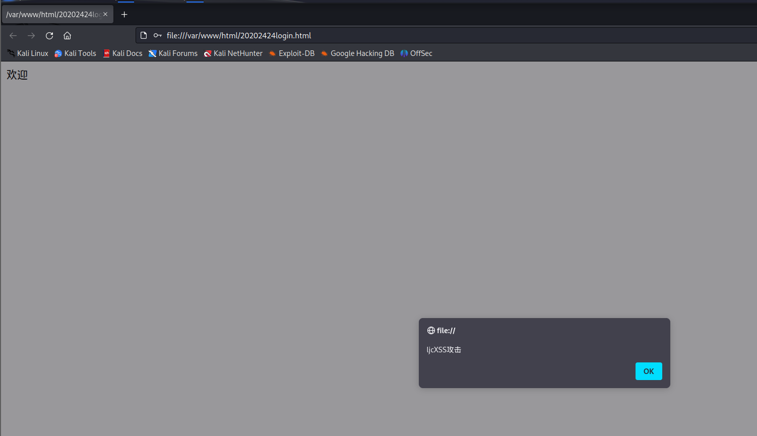757x436 pixels.
Task: Open the OffSec bookmark
Action: (x=416, y=53)
